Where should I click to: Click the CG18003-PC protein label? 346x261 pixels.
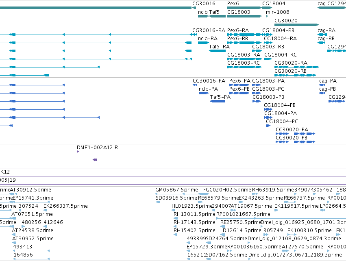pyautogui.click(x=268, y=89)
